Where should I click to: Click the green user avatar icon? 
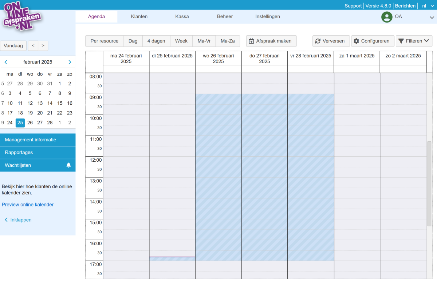386,17
